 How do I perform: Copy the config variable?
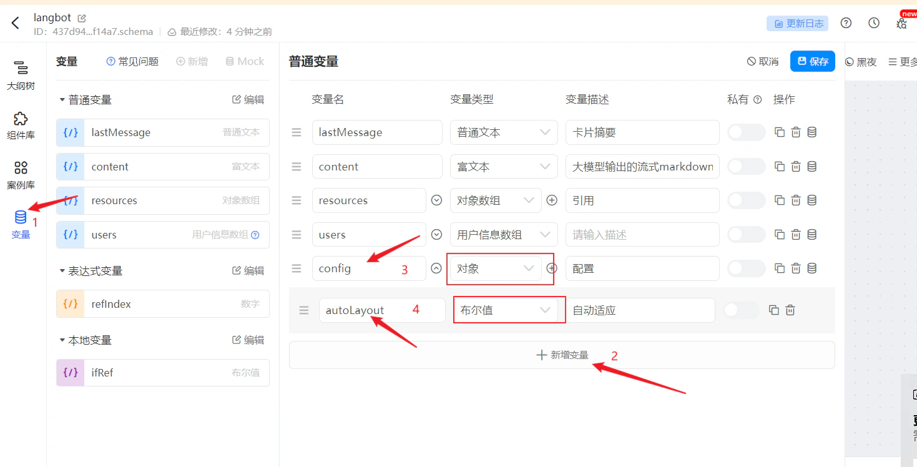click(780, 268)
